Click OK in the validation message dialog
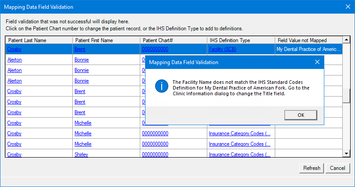 pos(301,115)
